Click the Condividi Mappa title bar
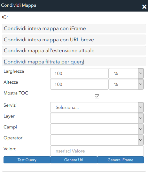Image resolution: width=148 pixels, height=173 pixels. (70, 6)
